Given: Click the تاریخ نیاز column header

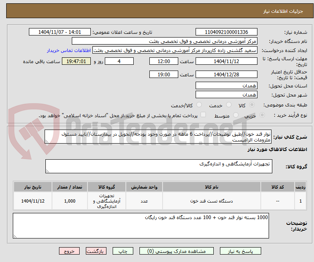Looking at the screenshot, I should (x=33, y=187).
